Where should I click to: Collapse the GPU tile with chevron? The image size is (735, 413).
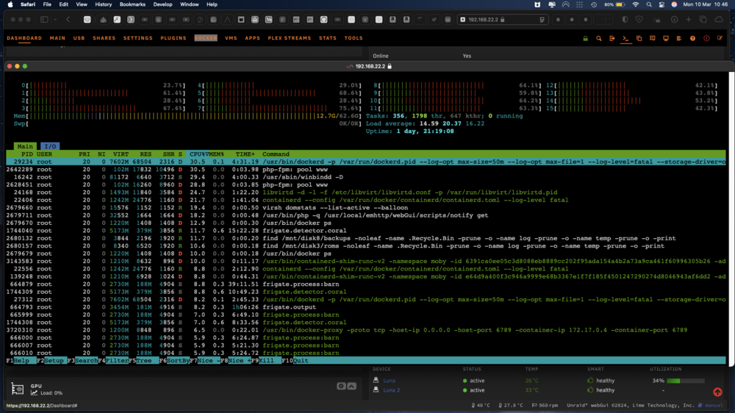[351, 387]
